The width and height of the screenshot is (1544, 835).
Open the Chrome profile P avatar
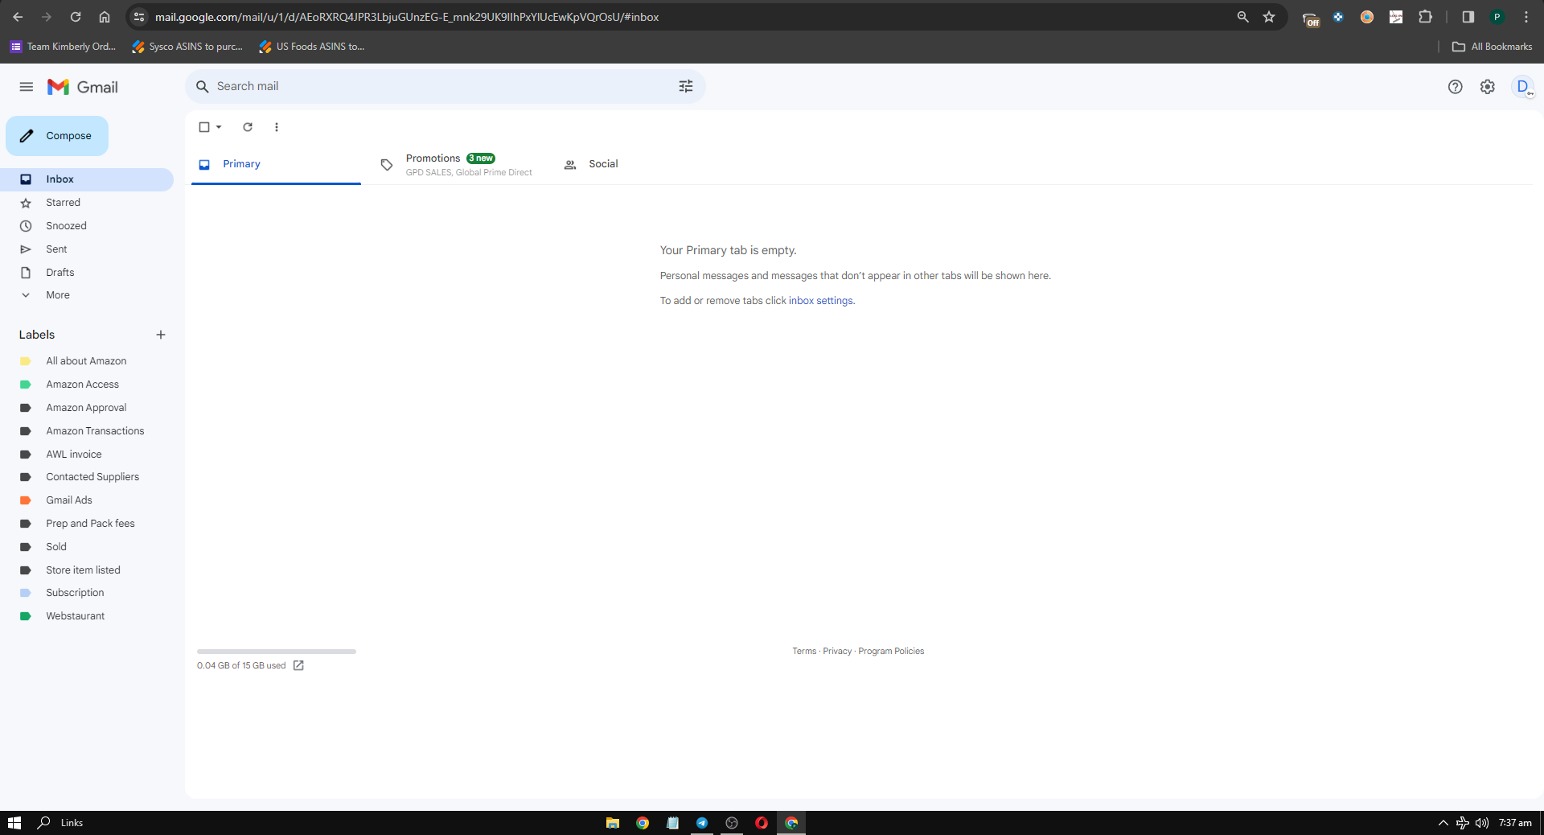tap(1497, 17)
